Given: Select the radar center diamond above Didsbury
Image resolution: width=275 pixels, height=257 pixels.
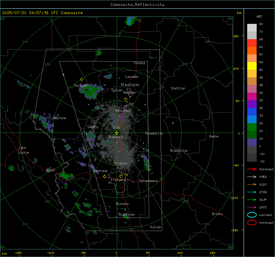Looking at the screenshot, I should click(x=116, y=133).
